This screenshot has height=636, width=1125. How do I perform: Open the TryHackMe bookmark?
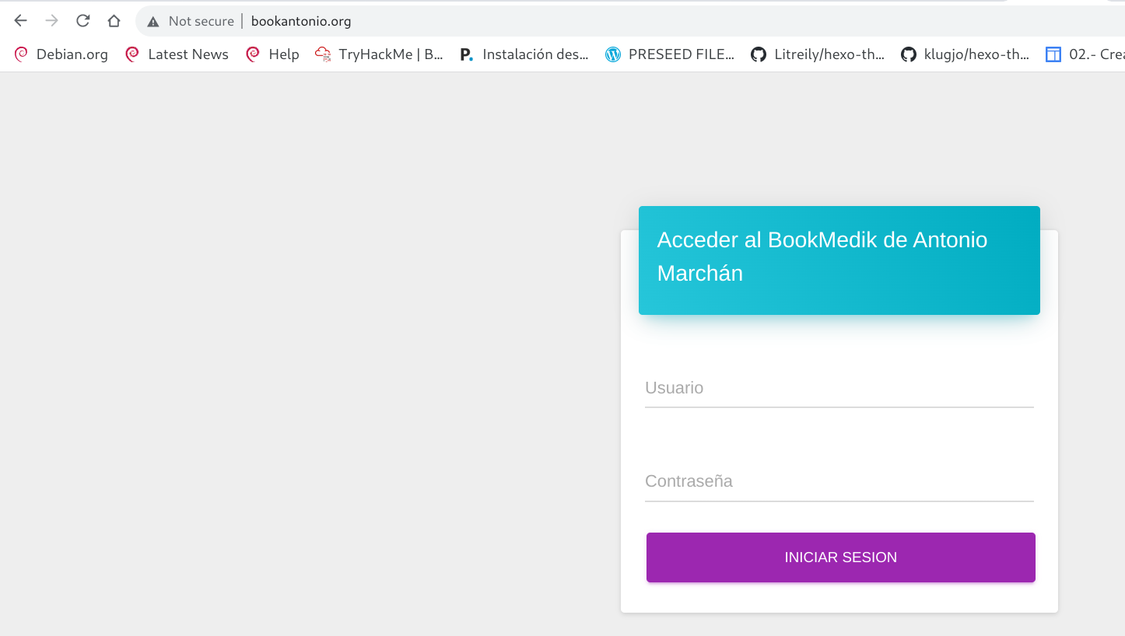(379, 54)
